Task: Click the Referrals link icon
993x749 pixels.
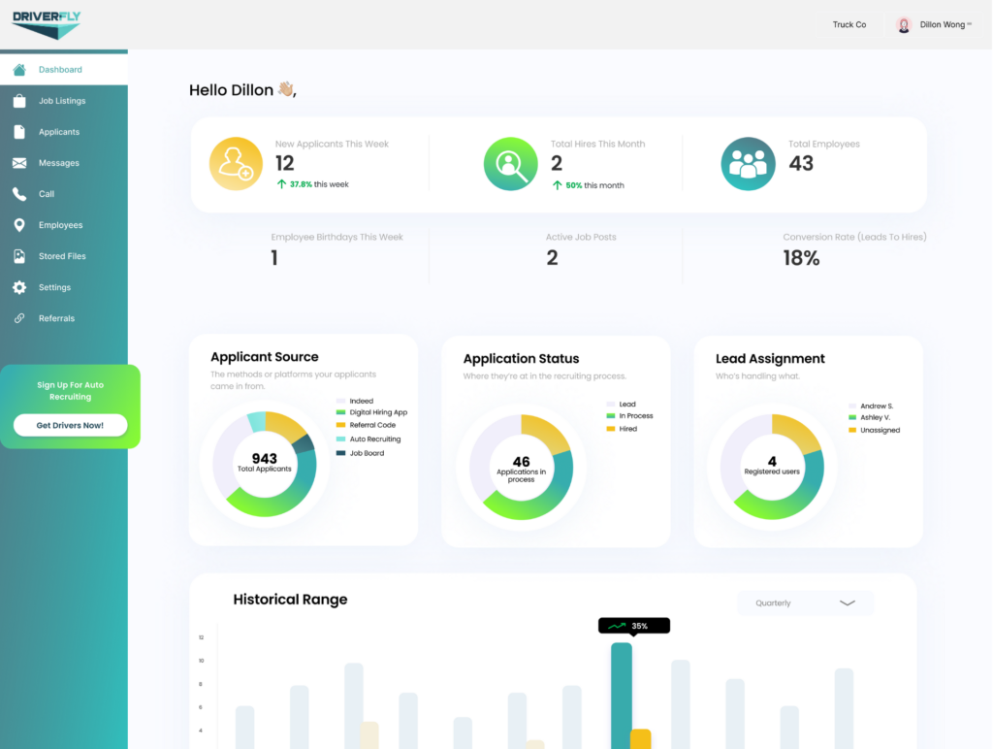Action: click(x=19, y=318)
